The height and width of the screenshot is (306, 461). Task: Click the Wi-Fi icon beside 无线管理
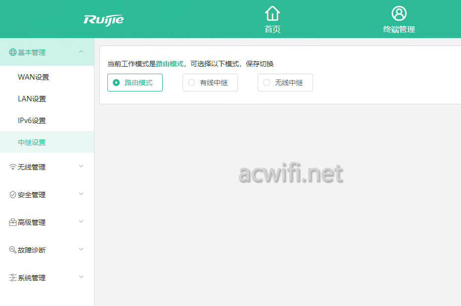click(x=13, y=167)
